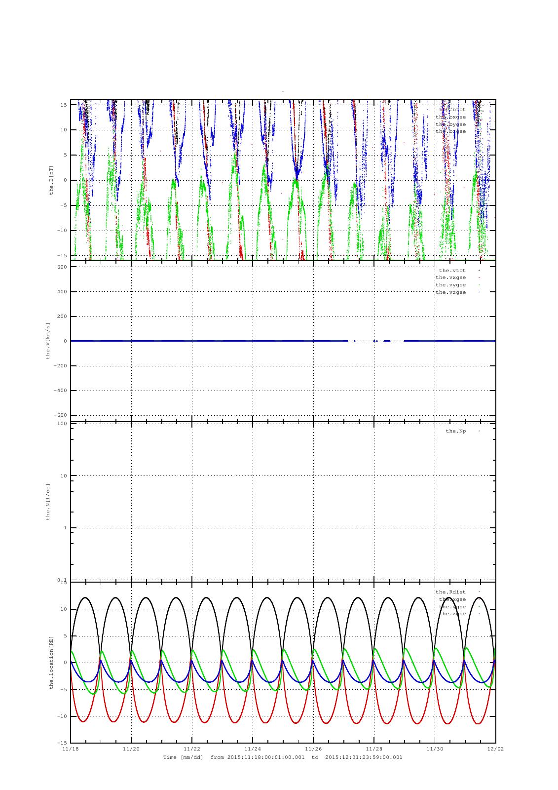Click the '12/02' date tick label

[x=495, y=749]
